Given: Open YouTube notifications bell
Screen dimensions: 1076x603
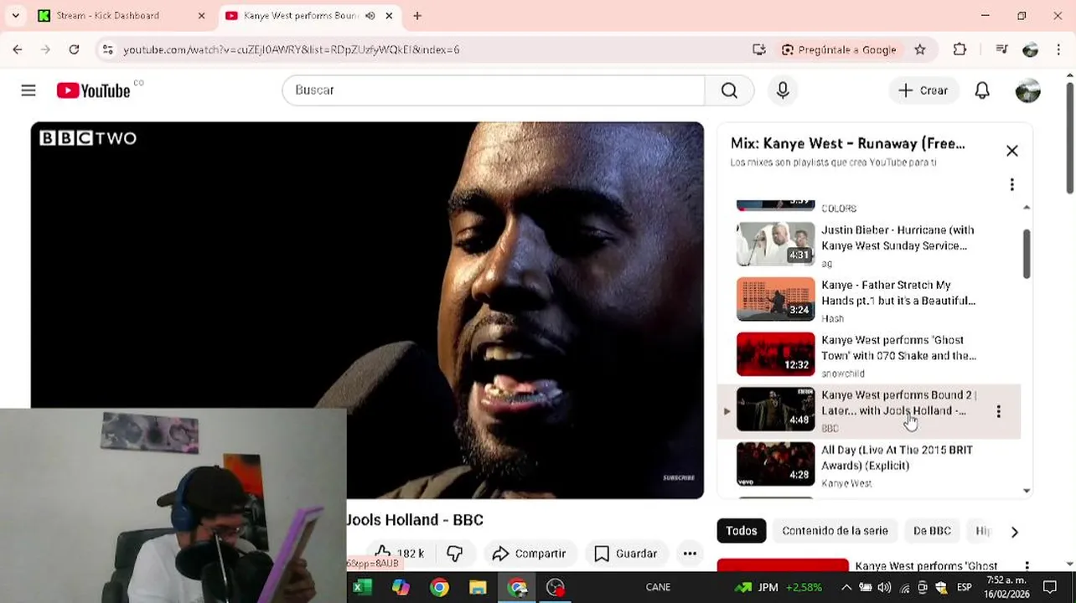Looking at the screenshot, I should [982, 90].
